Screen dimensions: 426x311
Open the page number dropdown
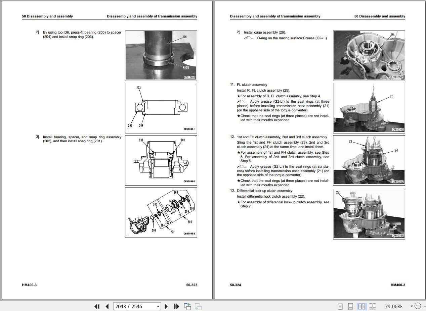pyautogui.click(x=158, y=306)
